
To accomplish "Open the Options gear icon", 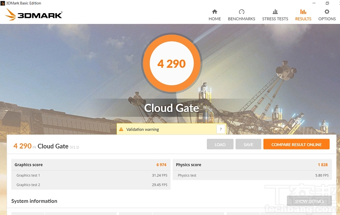I will [x=327, y=12].
